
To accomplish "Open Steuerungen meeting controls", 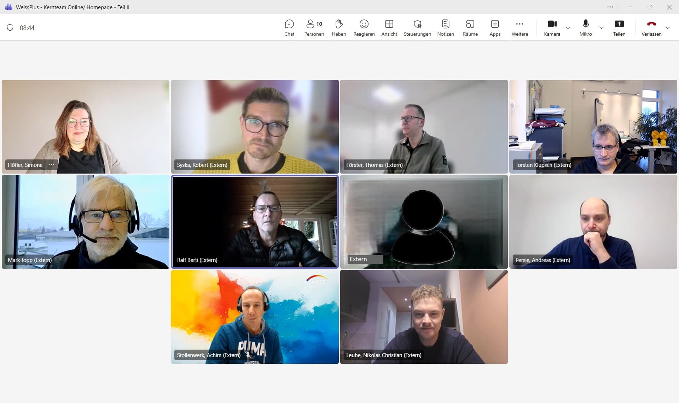I will tap(417, 28).
